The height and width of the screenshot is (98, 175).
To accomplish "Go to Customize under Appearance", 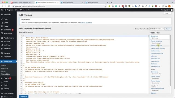I will [x=5, y=68].
